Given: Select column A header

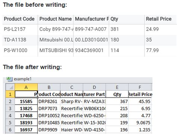Looking at the screenshot, I should coord(26,87).
